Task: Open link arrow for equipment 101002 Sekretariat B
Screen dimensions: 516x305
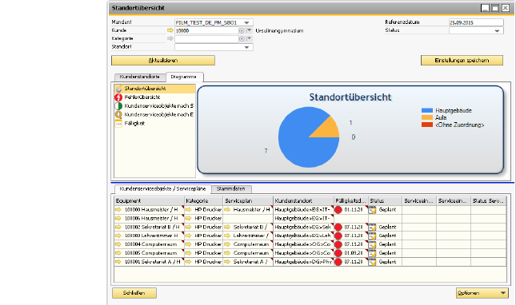Action: 118,227
